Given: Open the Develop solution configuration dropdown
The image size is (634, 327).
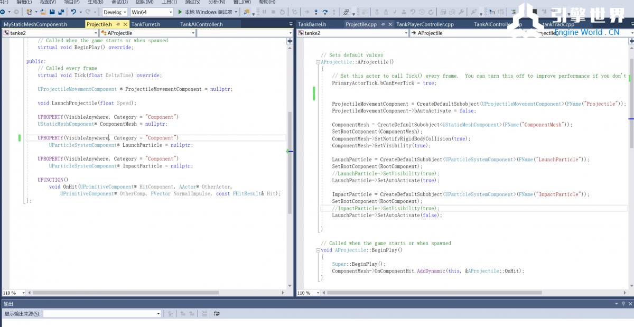Looking at the screenshot, I should (x=125, y=12).
